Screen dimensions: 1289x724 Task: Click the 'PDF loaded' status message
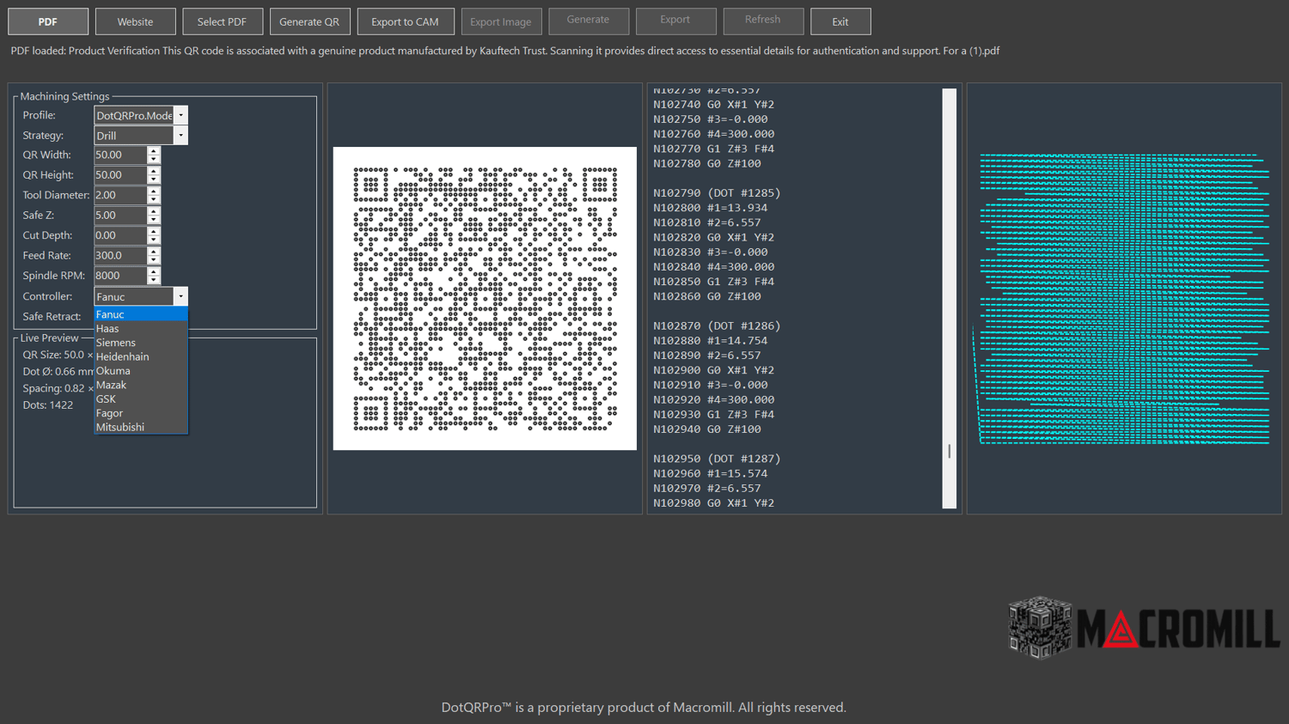(x=505, y=51)
